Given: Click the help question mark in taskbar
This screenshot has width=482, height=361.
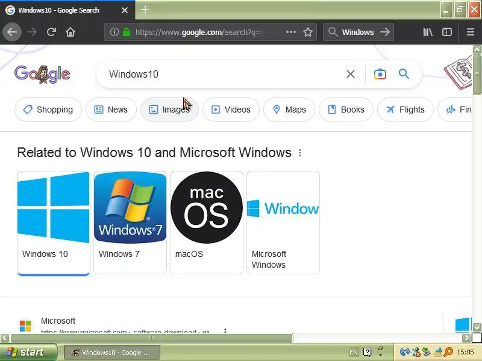Looking at the screenshot, I should (x=367, y=352).
